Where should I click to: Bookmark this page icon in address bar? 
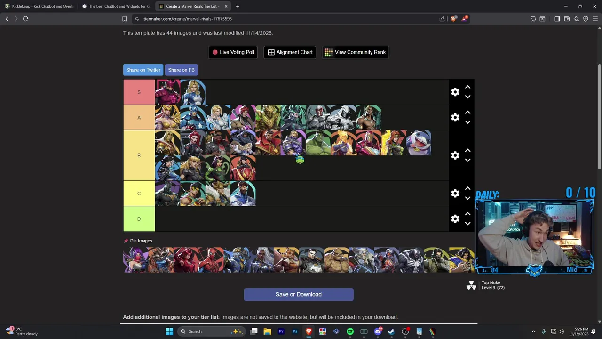click(124, 19)
